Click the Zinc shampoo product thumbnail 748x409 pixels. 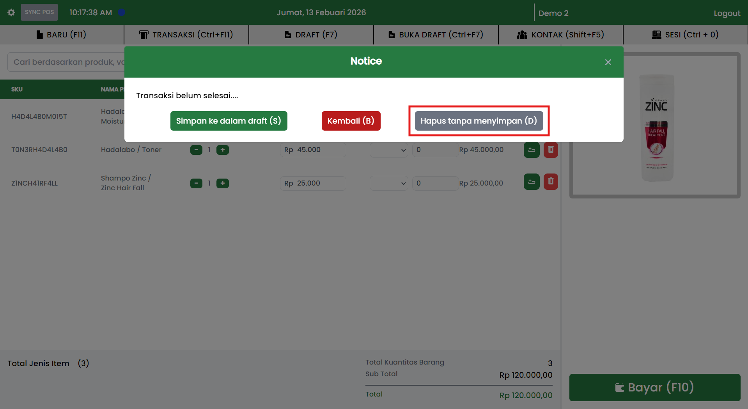[656, 127]
